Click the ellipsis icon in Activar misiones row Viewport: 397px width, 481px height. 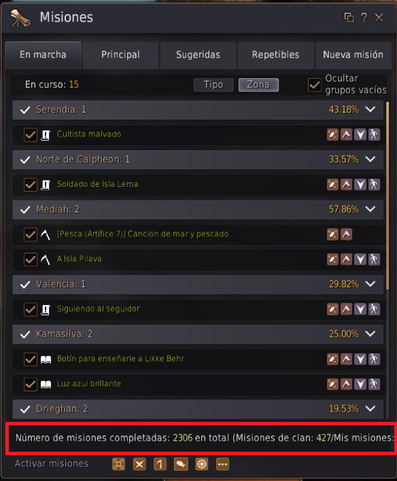(x=222, y=464)
